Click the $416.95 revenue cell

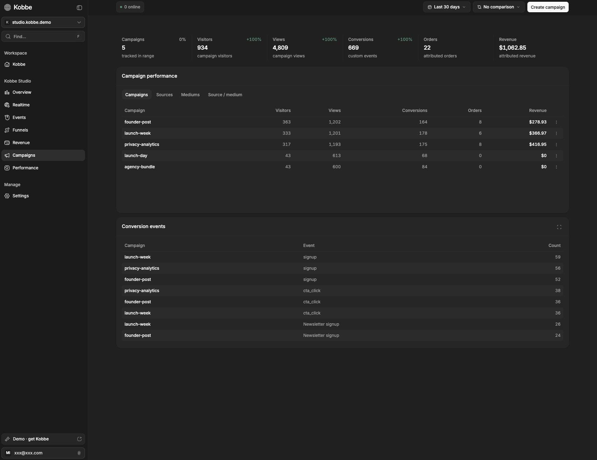(x=538, y=144)
